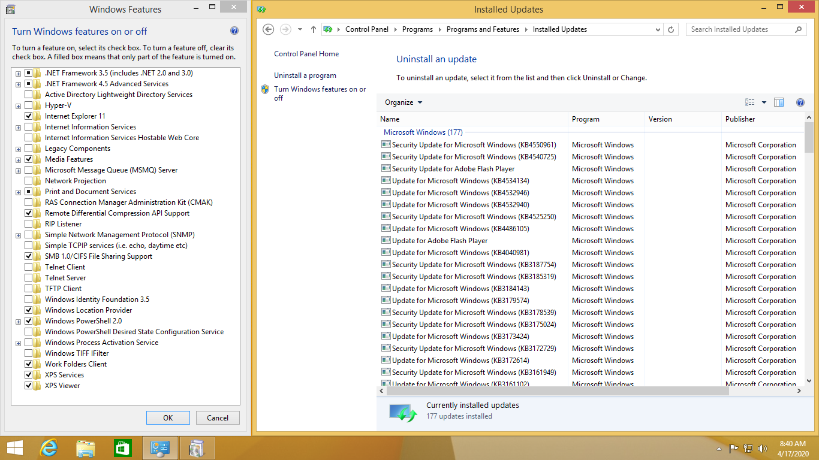
Task: Expand .NET Framework 4.5 Advanced Services node
Action: pos(18,84)
